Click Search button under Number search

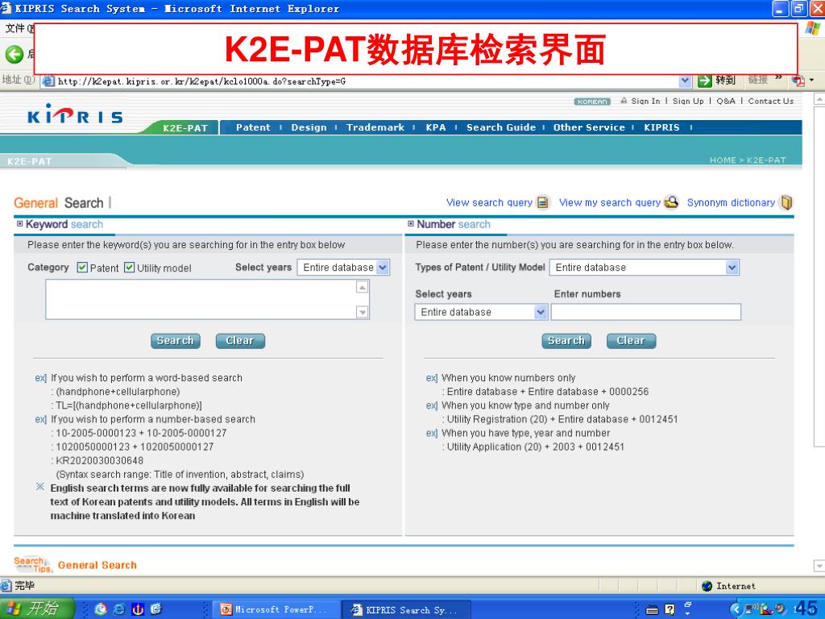click(x=566, y=341)
